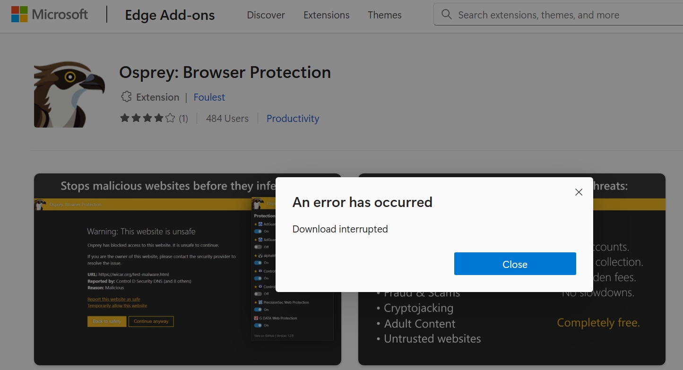The width and height of the screenshot is (683, 370).
Task: Click the G DATA shield icon in screenshot
Action: click(256, 318)
